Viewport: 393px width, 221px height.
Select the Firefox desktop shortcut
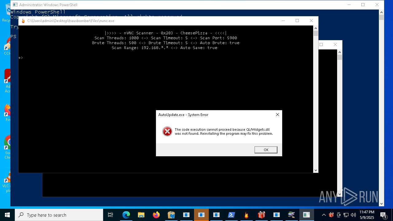[x=7, y=113]
